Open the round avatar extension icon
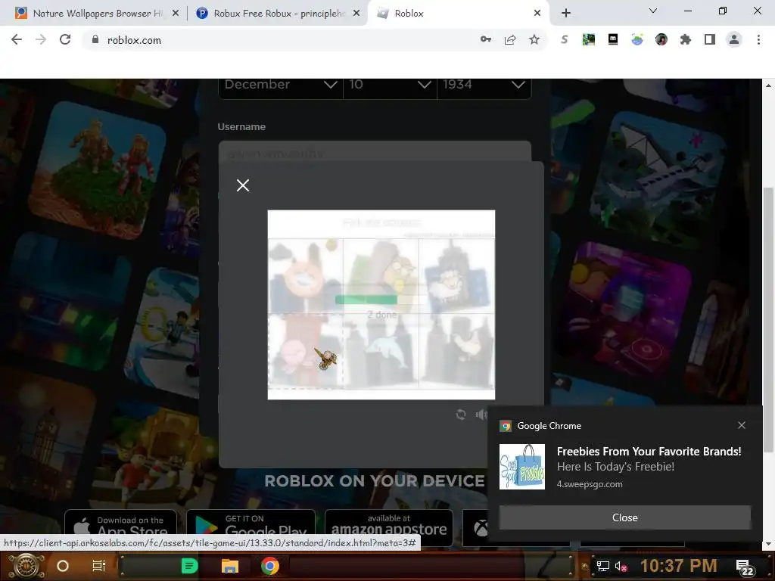The width and height of the screenshot is (775, 581). click(661, 39)
